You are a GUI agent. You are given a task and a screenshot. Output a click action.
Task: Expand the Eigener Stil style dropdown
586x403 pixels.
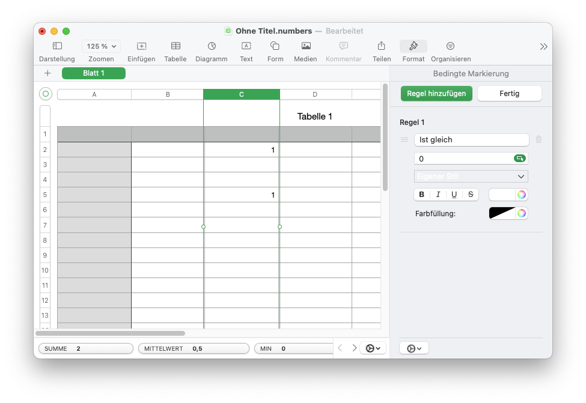471,177
